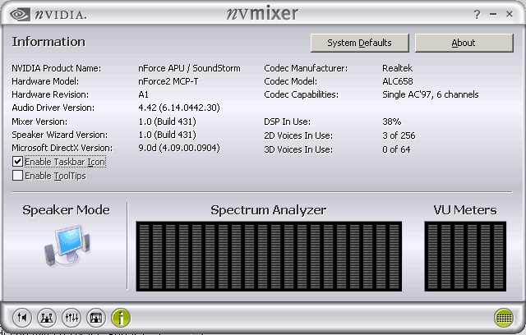Screen dimensions: 526x335
Task: Toggle the green grid display icon
Action: pyautogui.click(x=504, y=316)
